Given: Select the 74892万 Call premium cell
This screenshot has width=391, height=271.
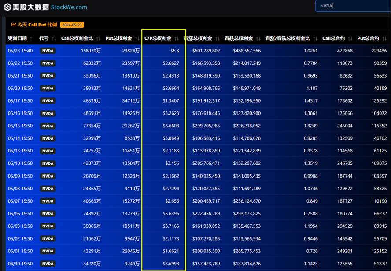Looking at the screenshot, I should [x=92, y=214].
